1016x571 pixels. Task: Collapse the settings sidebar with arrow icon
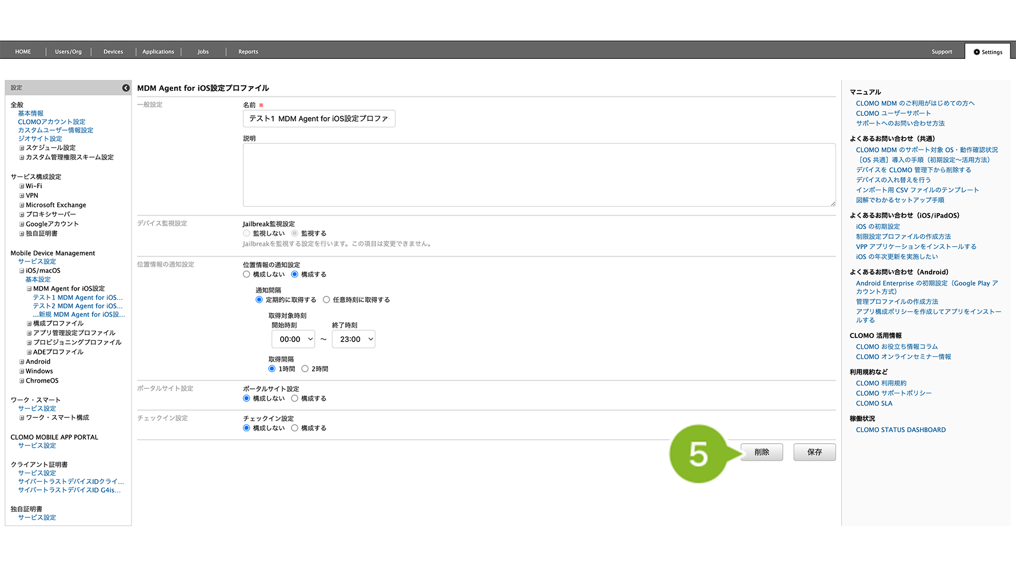click(x=126, y=88)
